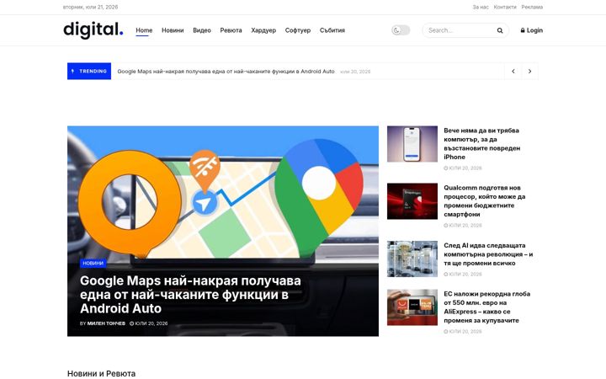606x379 pixels.
Task: Open Qualcomm Snapdragon article thumbnail
Action: click(x=412, y=201)
